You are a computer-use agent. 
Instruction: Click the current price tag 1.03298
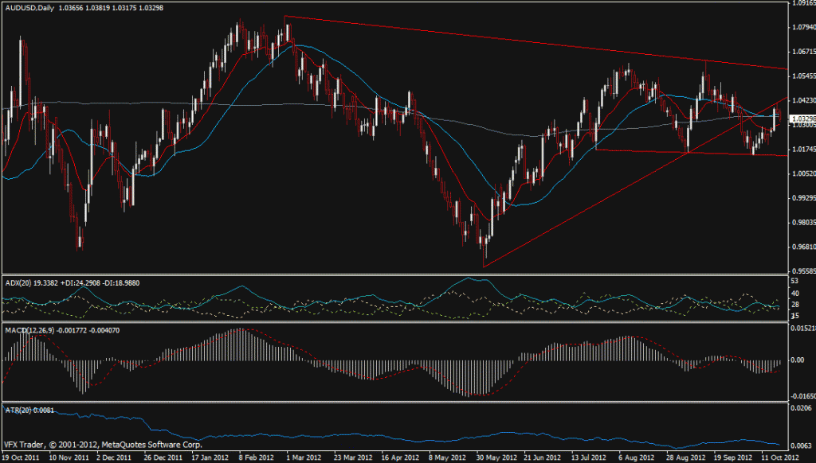point(802,119)
